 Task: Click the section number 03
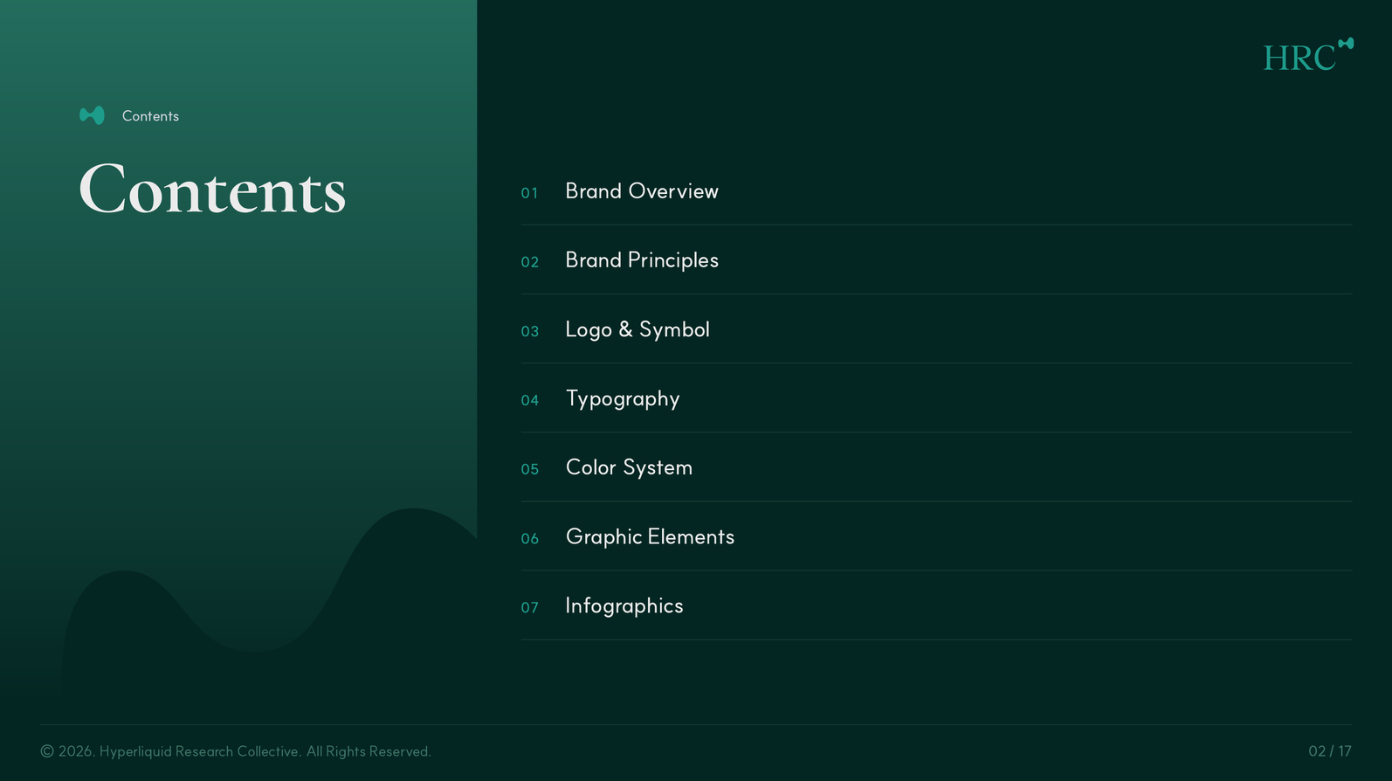click(x=529, y=332)
